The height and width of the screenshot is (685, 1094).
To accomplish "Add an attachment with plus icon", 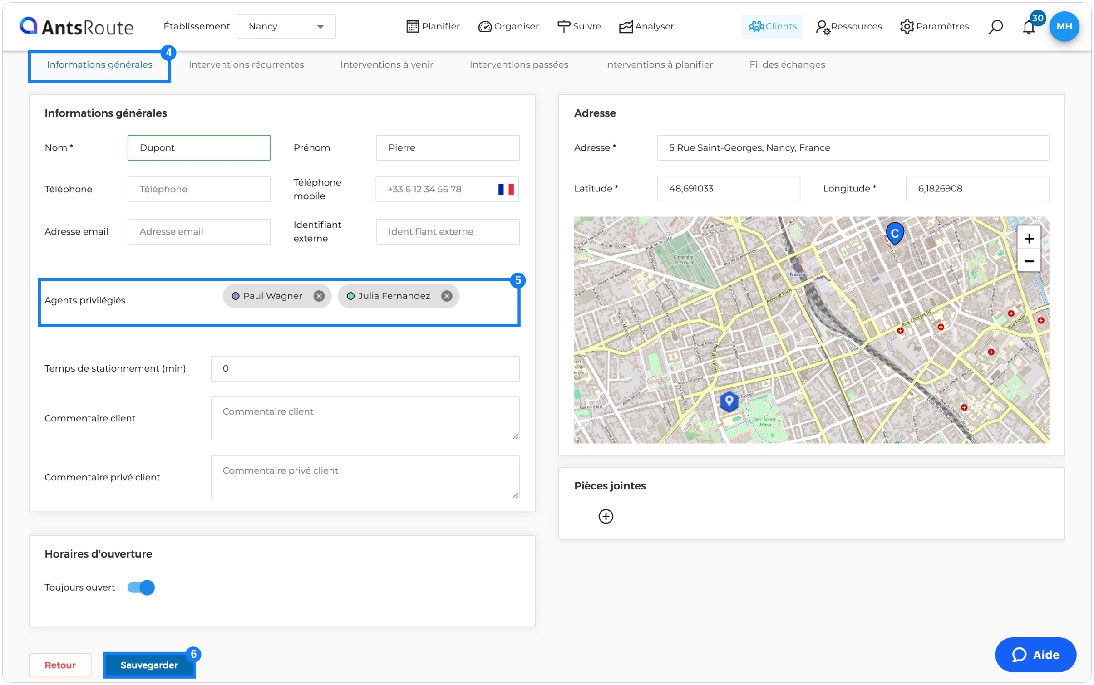I will pyautogui.click(x=606, y=516).
